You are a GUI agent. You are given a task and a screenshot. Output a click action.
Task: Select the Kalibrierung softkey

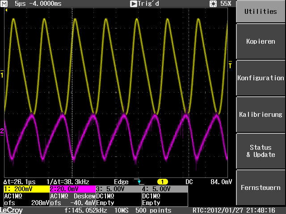click(261, 115)
